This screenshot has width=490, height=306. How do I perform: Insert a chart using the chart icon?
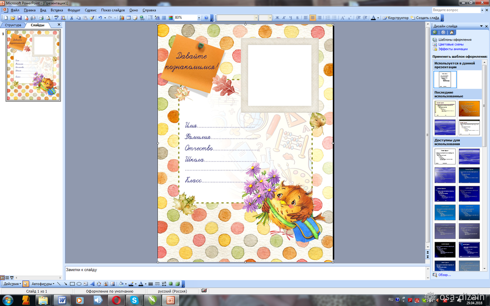tap(122, 18)
